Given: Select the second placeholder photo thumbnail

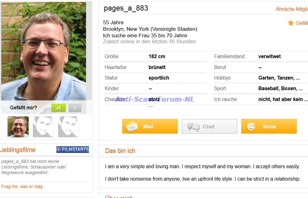Looking at the screenshot, I should pos(43,127).
